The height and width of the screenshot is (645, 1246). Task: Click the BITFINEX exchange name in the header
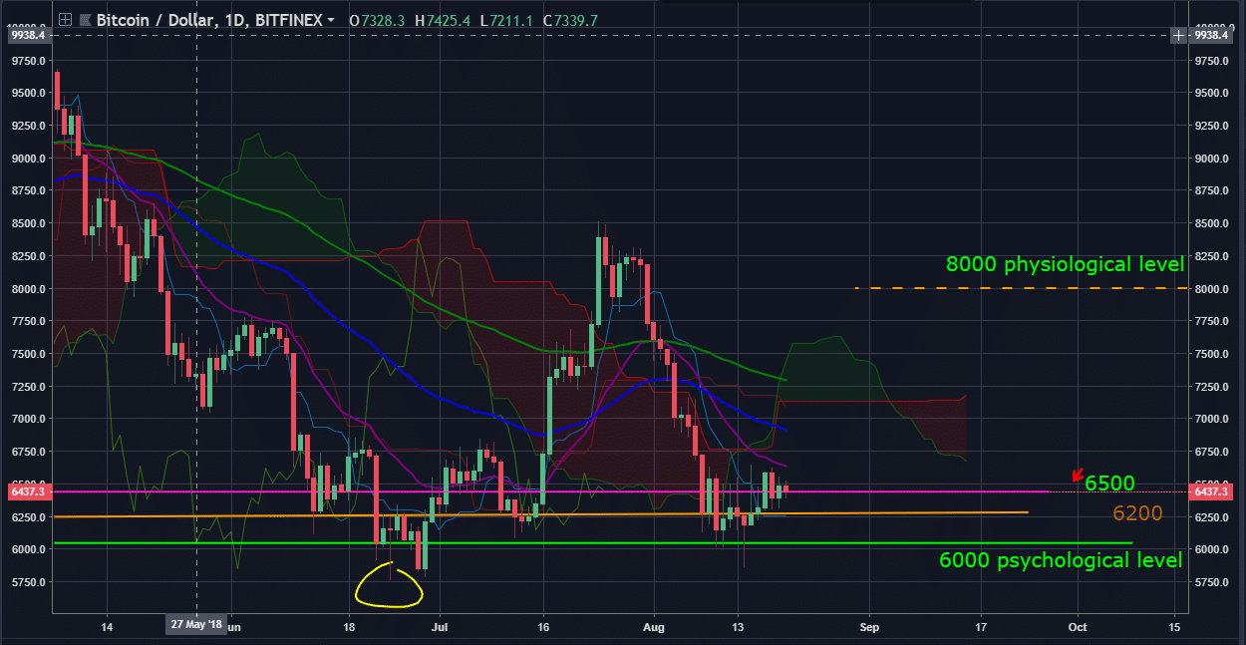[x=289, y=19]
